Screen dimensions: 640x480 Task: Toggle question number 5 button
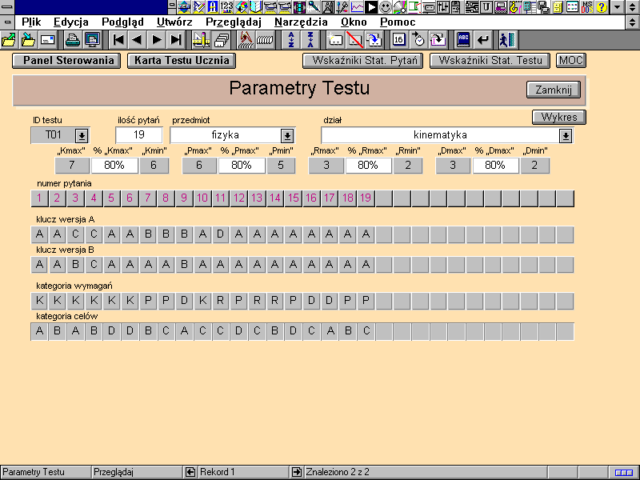tap(112, 198)
